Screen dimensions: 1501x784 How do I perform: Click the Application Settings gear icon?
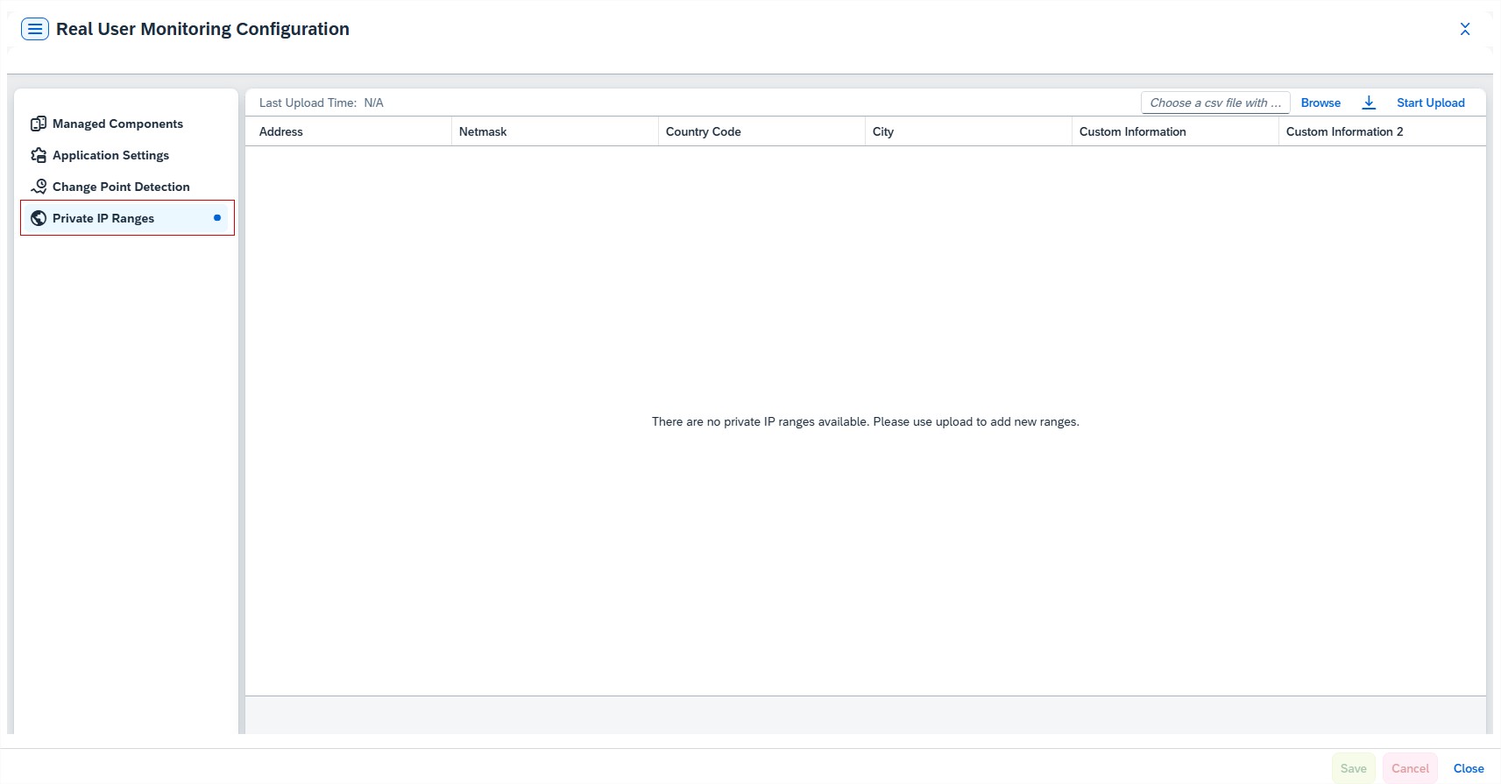pos(39,155)
